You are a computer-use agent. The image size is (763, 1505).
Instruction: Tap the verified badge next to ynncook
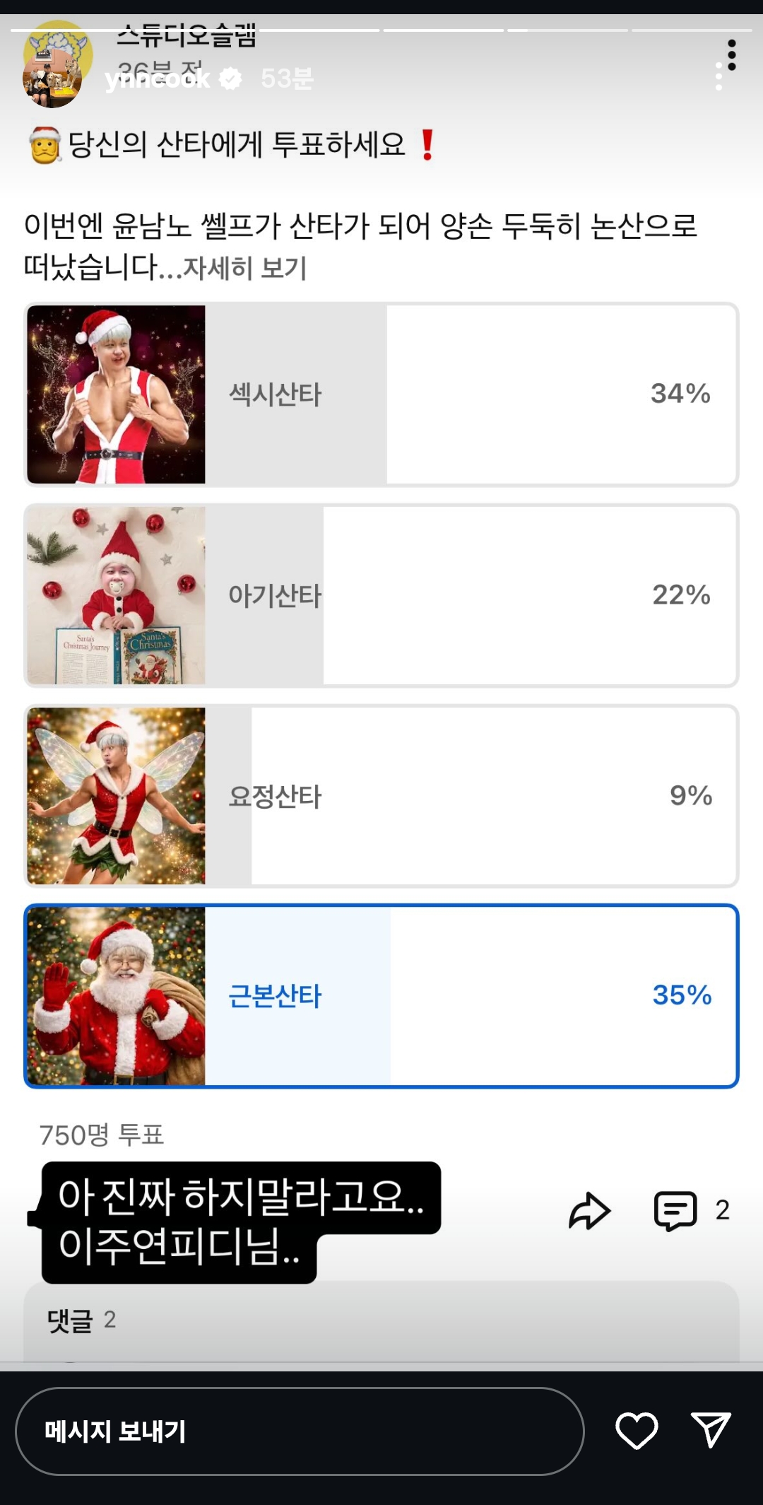tap(230, 78)
